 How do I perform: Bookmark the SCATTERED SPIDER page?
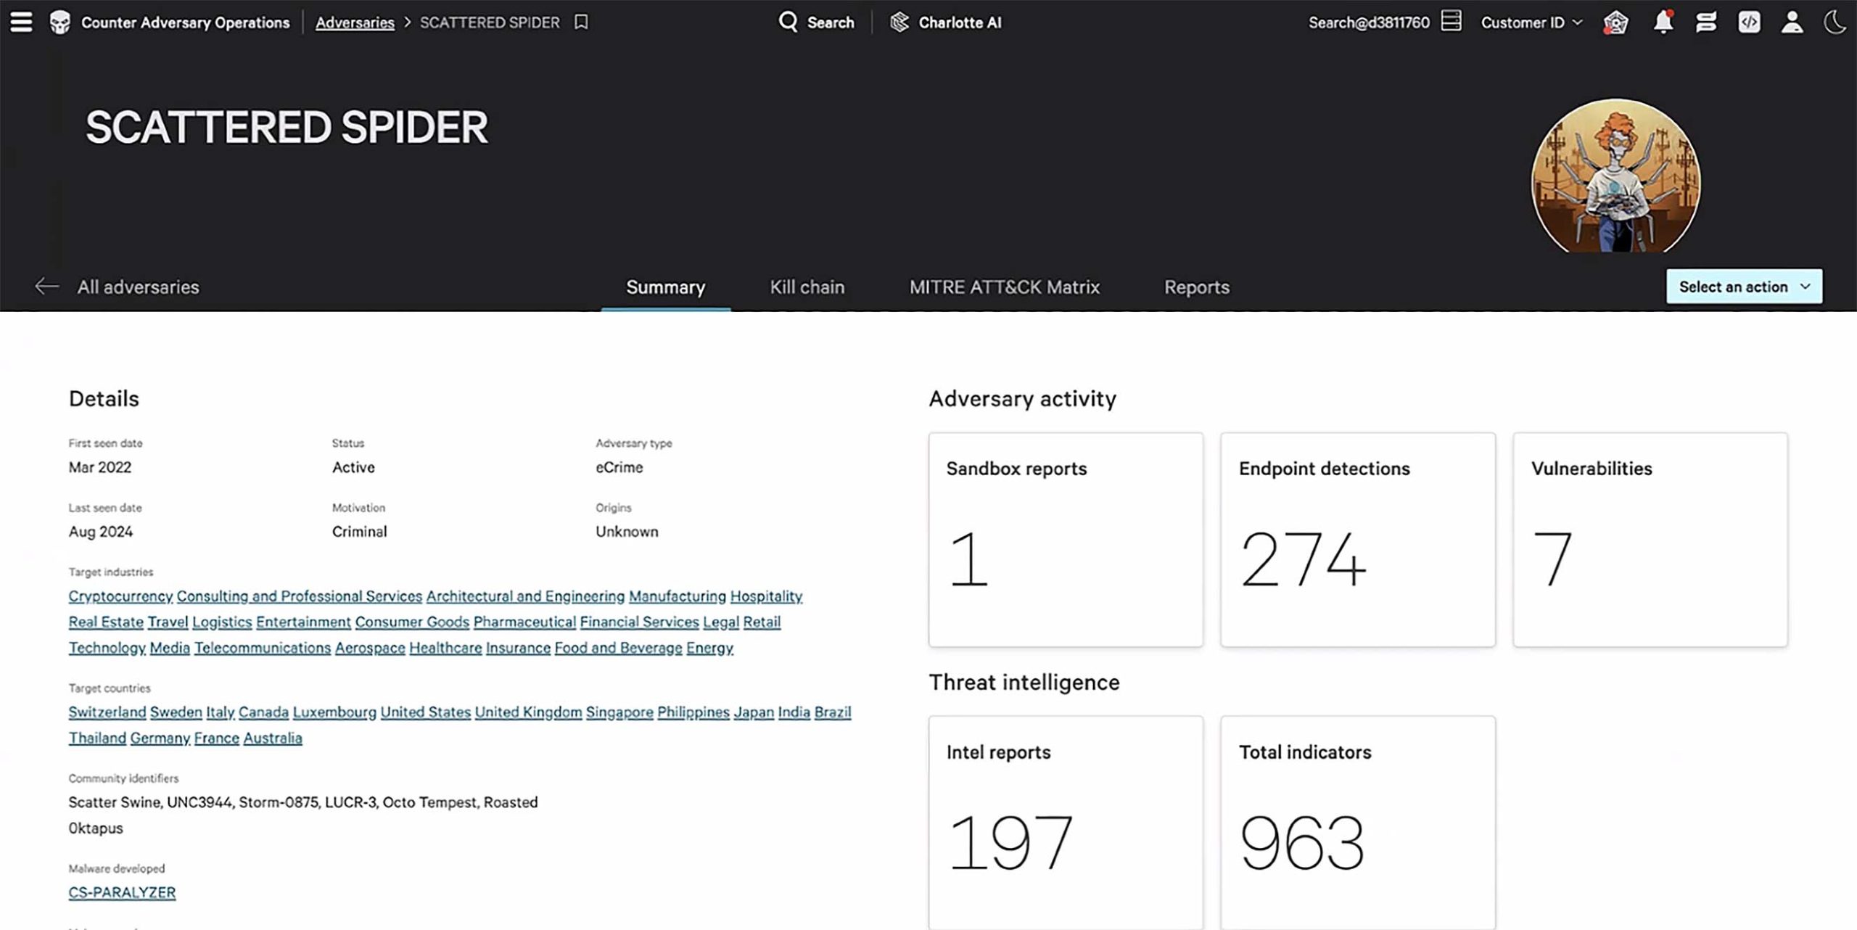(x=581, y=22)
